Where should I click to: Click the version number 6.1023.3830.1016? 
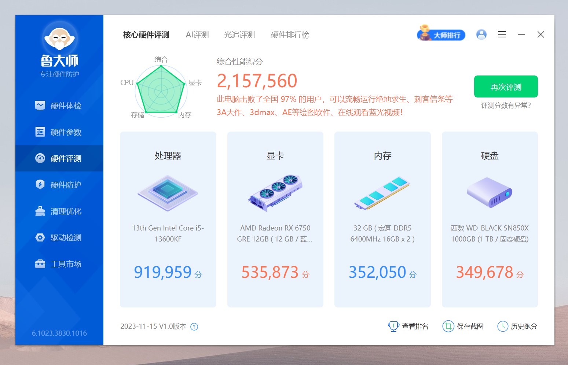(x=59, y=333)
